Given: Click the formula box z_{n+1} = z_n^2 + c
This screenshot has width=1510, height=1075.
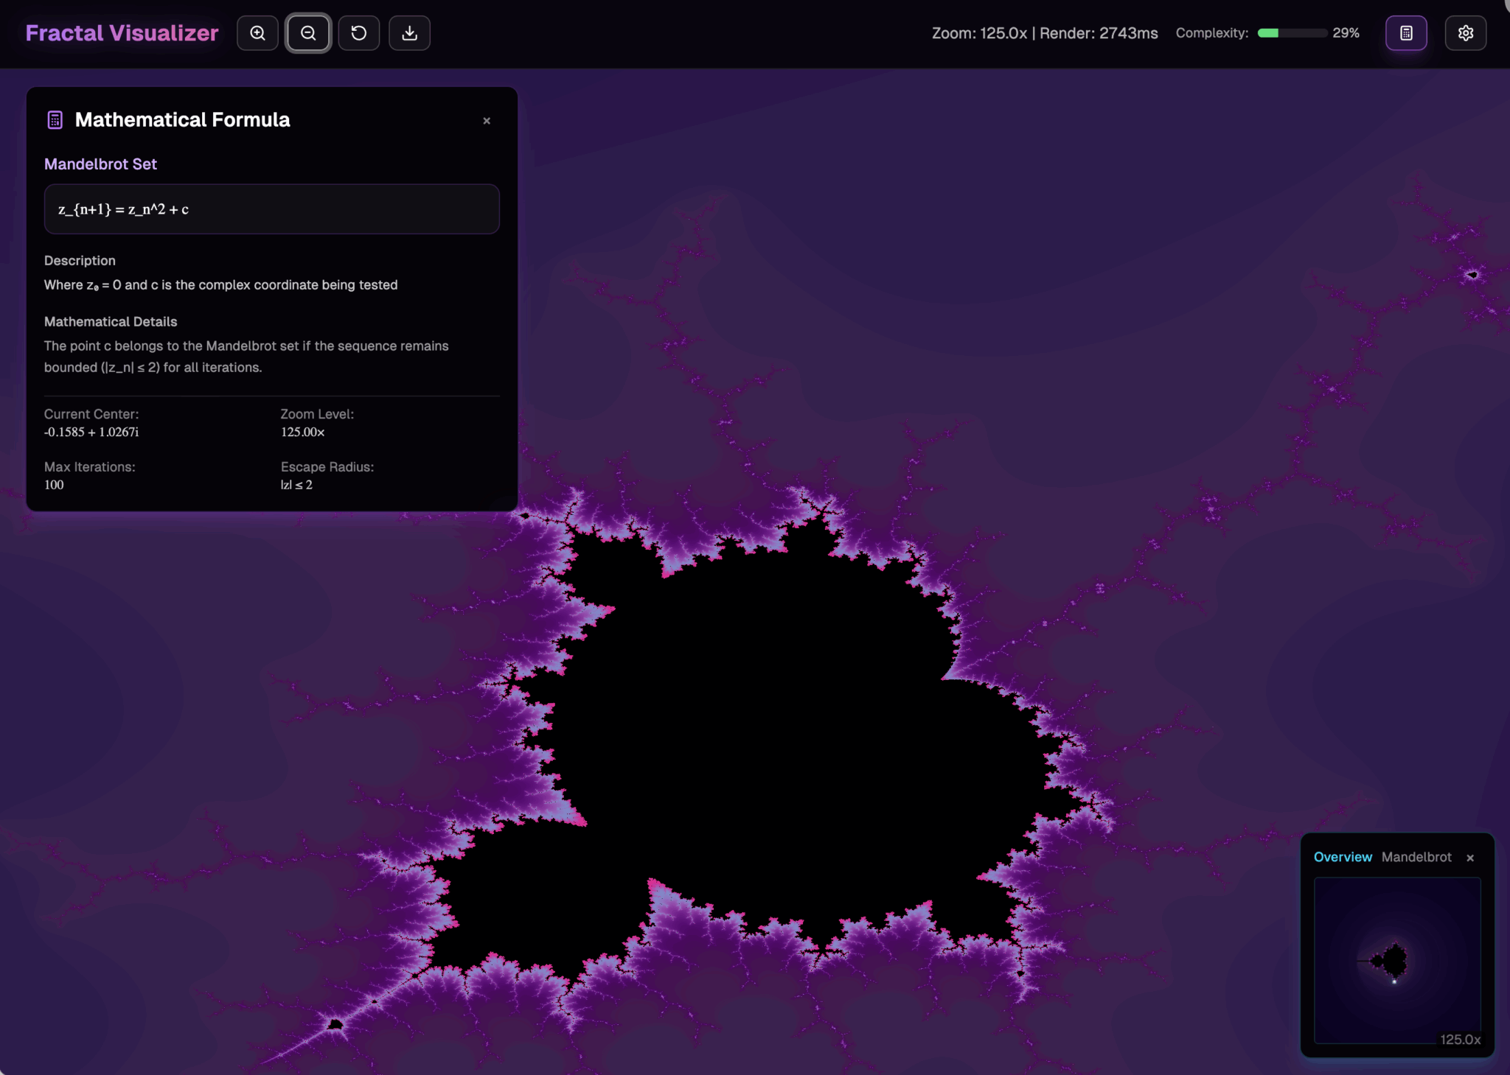Looking at the screenshot, I should pyautogui.click(x=272, y=209).
